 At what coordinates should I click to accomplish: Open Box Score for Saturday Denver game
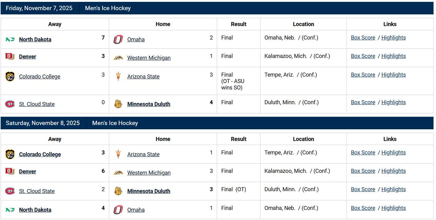point(363,171)
